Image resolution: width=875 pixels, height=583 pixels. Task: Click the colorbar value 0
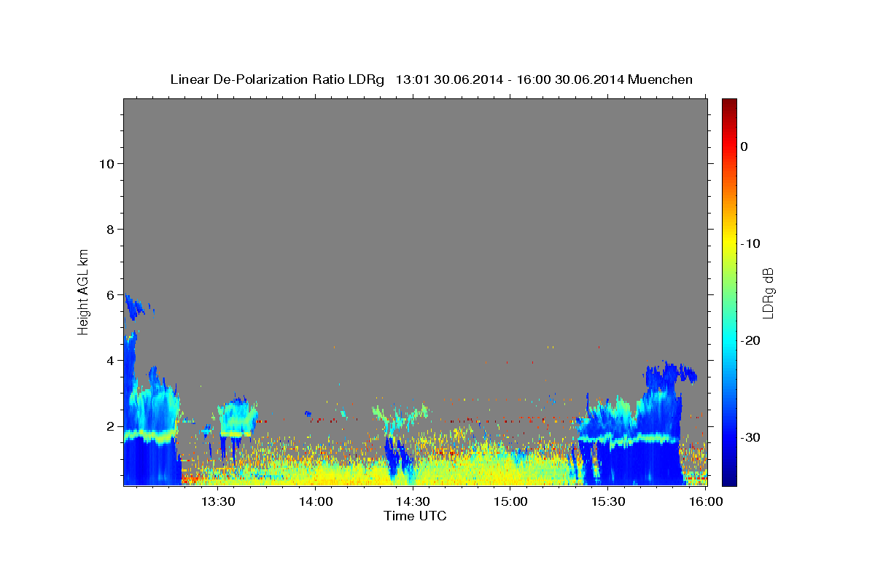[744, 146]
